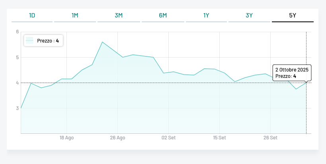Screen dimensions: 326x164
Task: Show the 3M price history
Action: [x=119, y=15]
